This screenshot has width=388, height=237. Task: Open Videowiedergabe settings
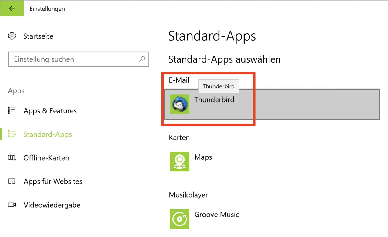(x=52, y=205)
